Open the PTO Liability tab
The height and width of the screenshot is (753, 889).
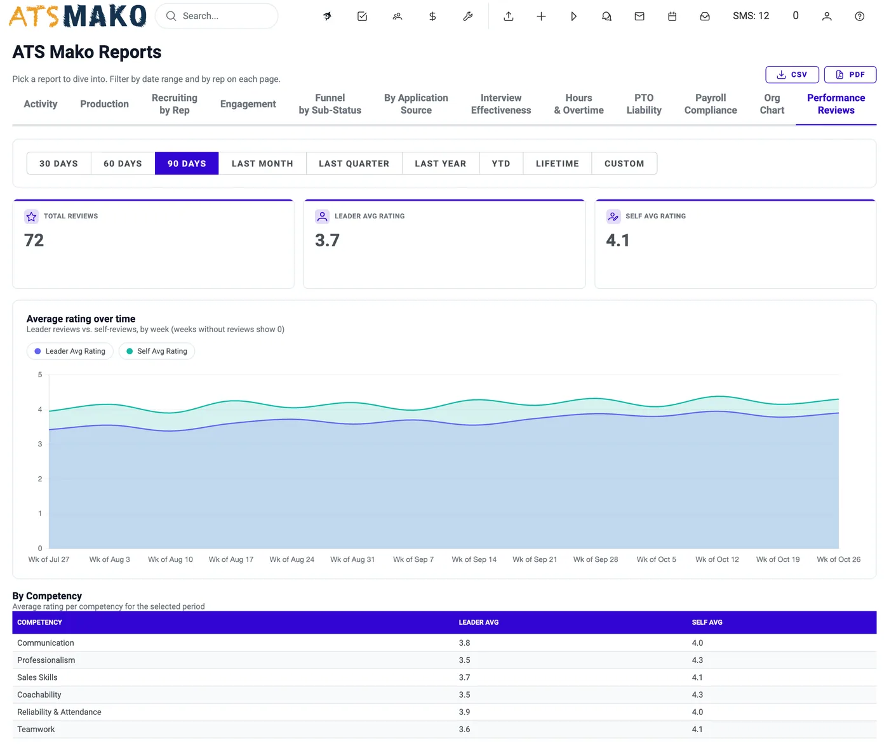pos(644,104)
